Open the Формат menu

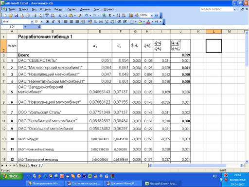(59, 9)
